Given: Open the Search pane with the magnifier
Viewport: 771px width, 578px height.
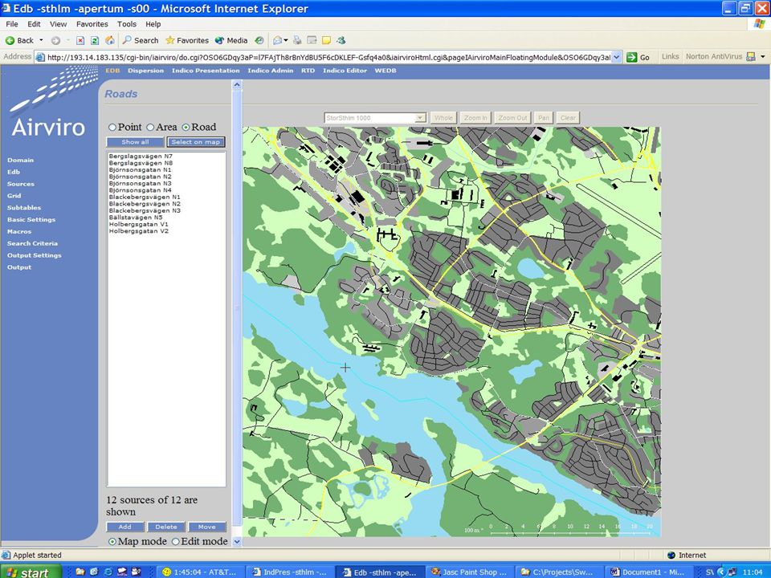Looking at the screenshot, I should [x=128, y=40].
